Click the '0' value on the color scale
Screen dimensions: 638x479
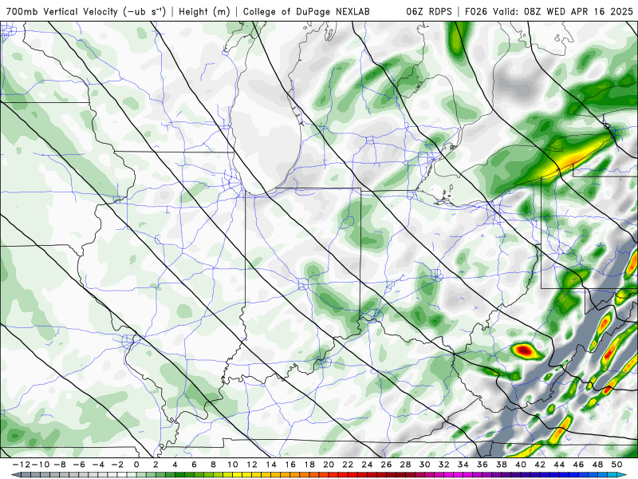point(136,465)
